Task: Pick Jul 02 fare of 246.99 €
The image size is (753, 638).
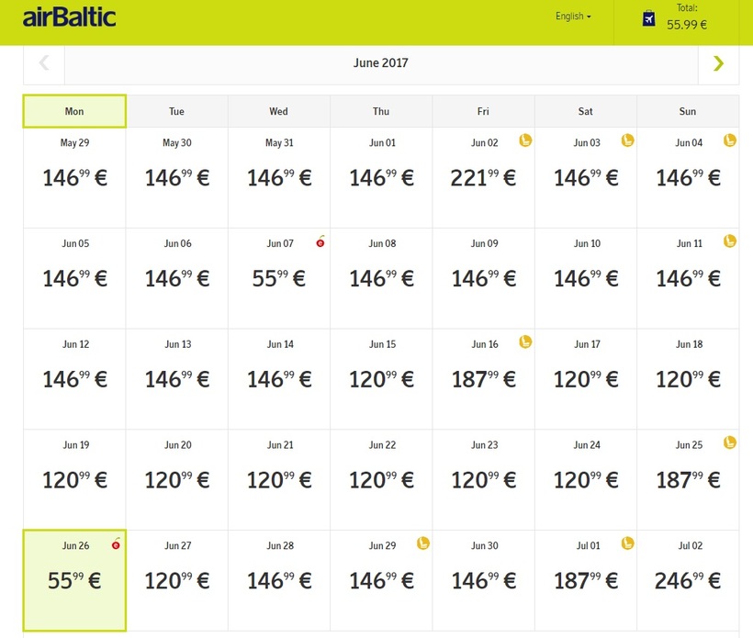Action: point(688,581)
